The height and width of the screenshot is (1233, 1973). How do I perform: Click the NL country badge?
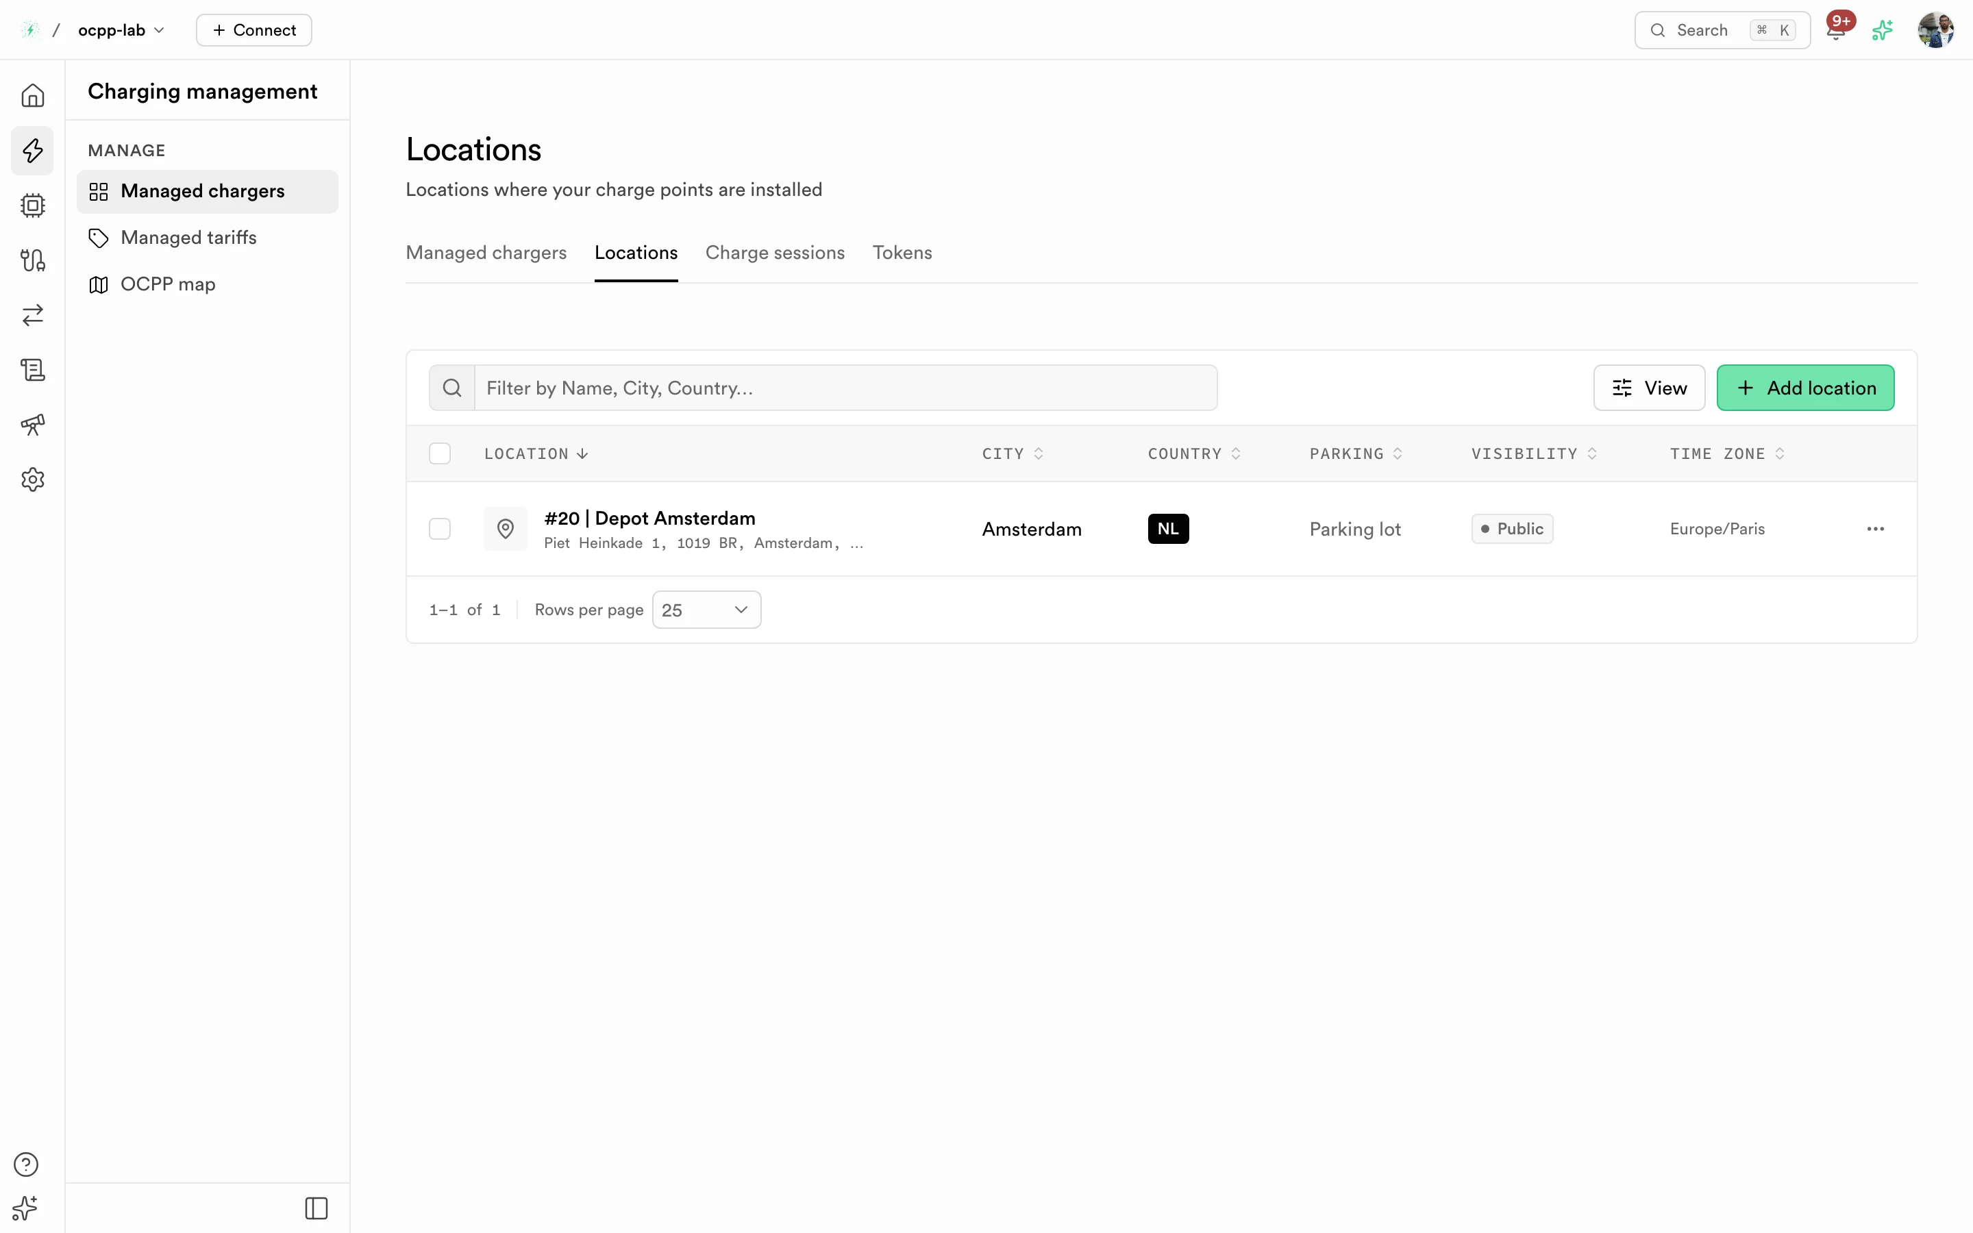(x=1168, y=530)
